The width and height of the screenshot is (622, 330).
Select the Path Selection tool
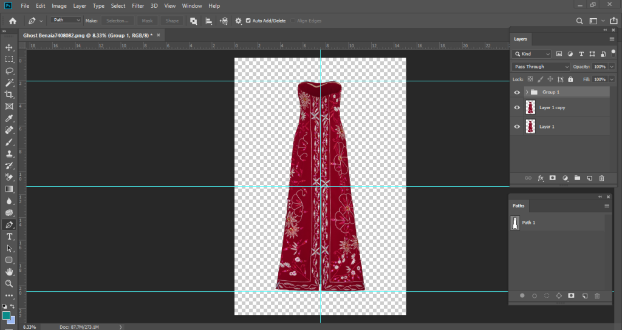[9, 248]
